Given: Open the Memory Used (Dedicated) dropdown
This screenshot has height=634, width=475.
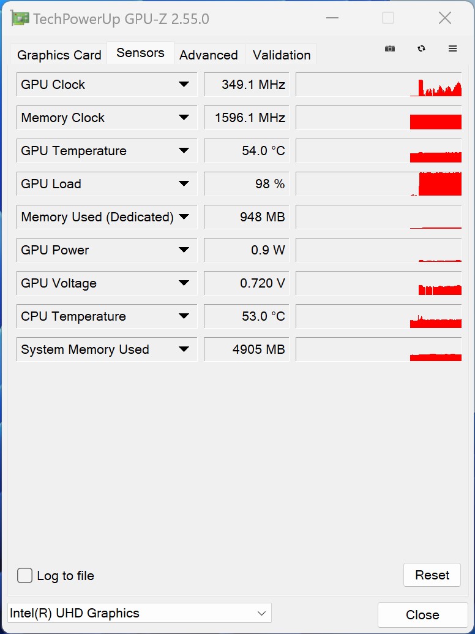Looking at the screenshot, I should coord(184,217).
